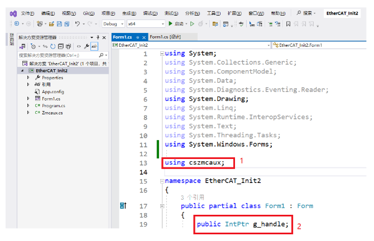
Task: Collapse the EtherCAT_Init2 project node
Action: 22,70
